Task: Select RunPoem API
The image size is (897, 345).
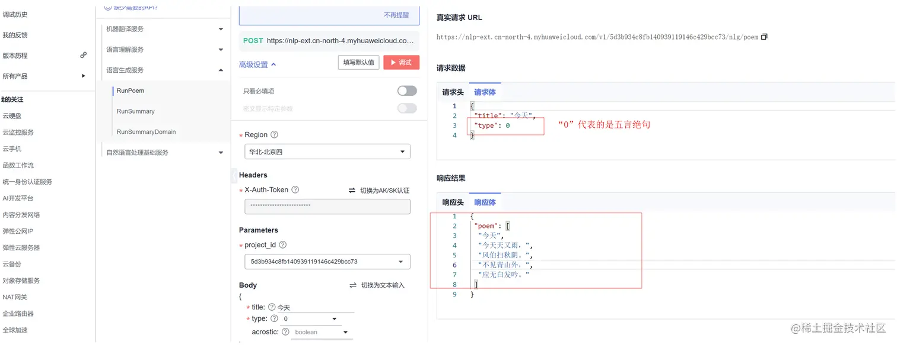Action: pos(131,91)
